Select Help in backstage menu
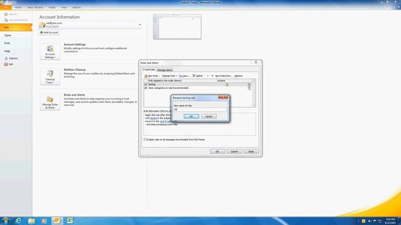Screen dimensions: 401x225 tap(7, 51)
